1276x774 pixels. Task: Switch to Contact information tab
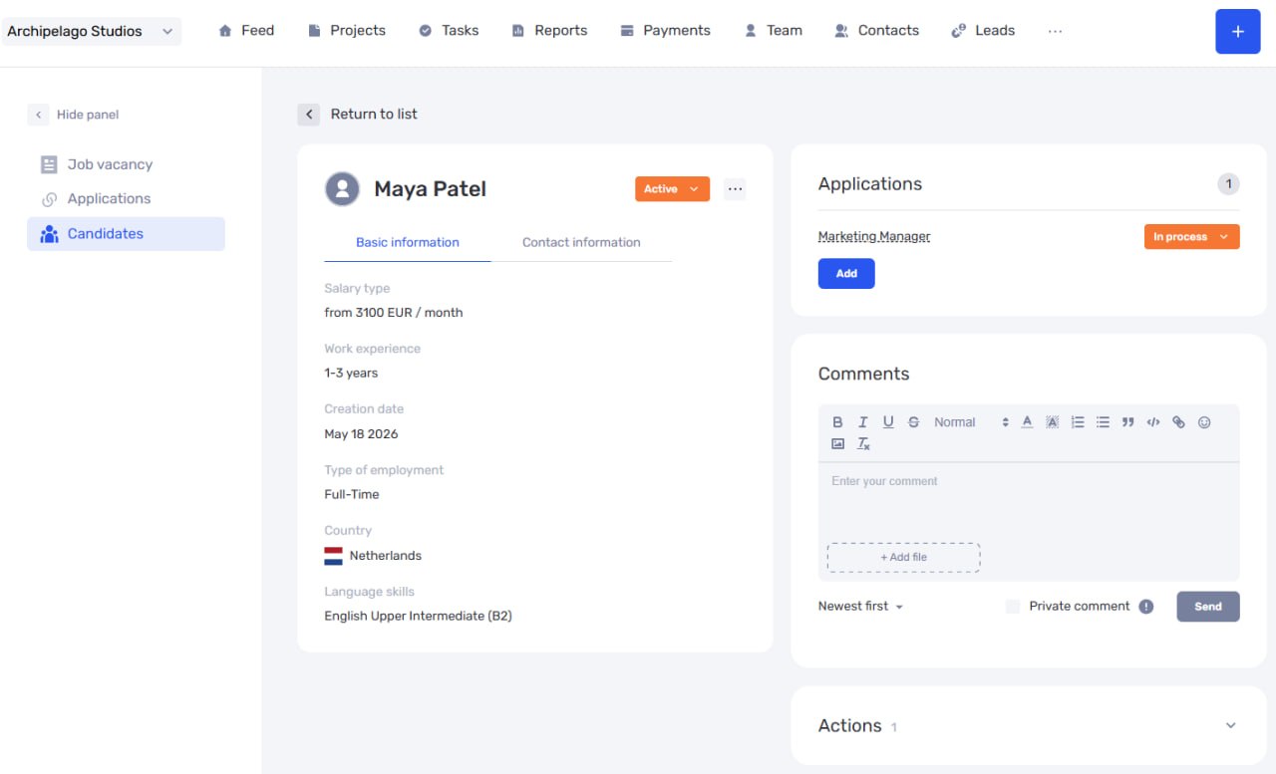(x=581, y=242)
